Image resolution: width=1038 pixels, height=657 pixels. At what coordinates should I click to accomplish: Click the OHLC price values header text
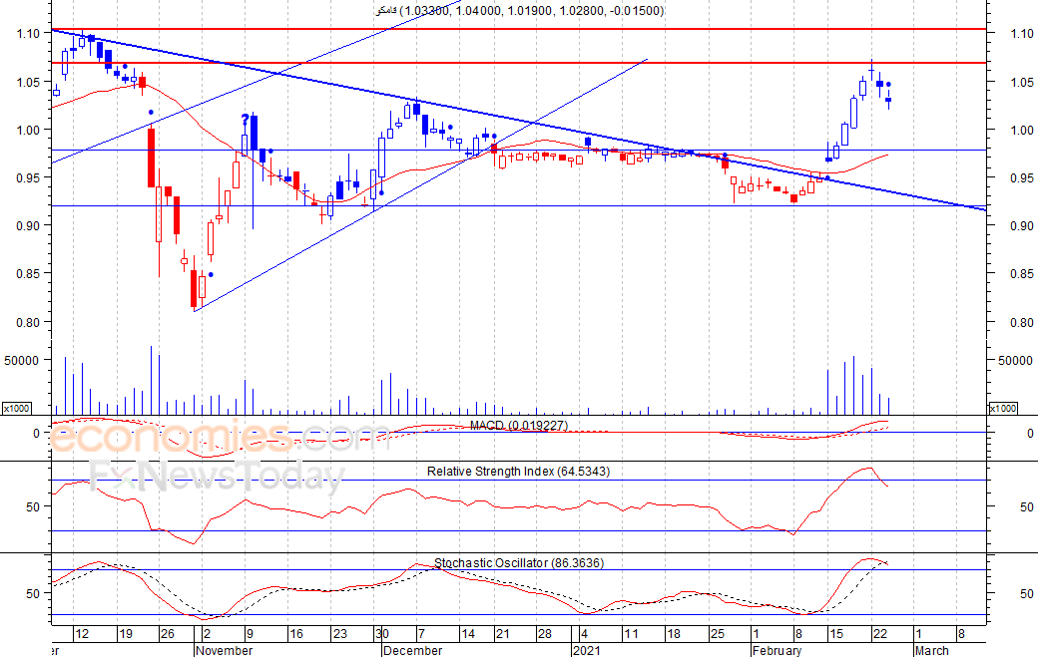coord(518,11)
